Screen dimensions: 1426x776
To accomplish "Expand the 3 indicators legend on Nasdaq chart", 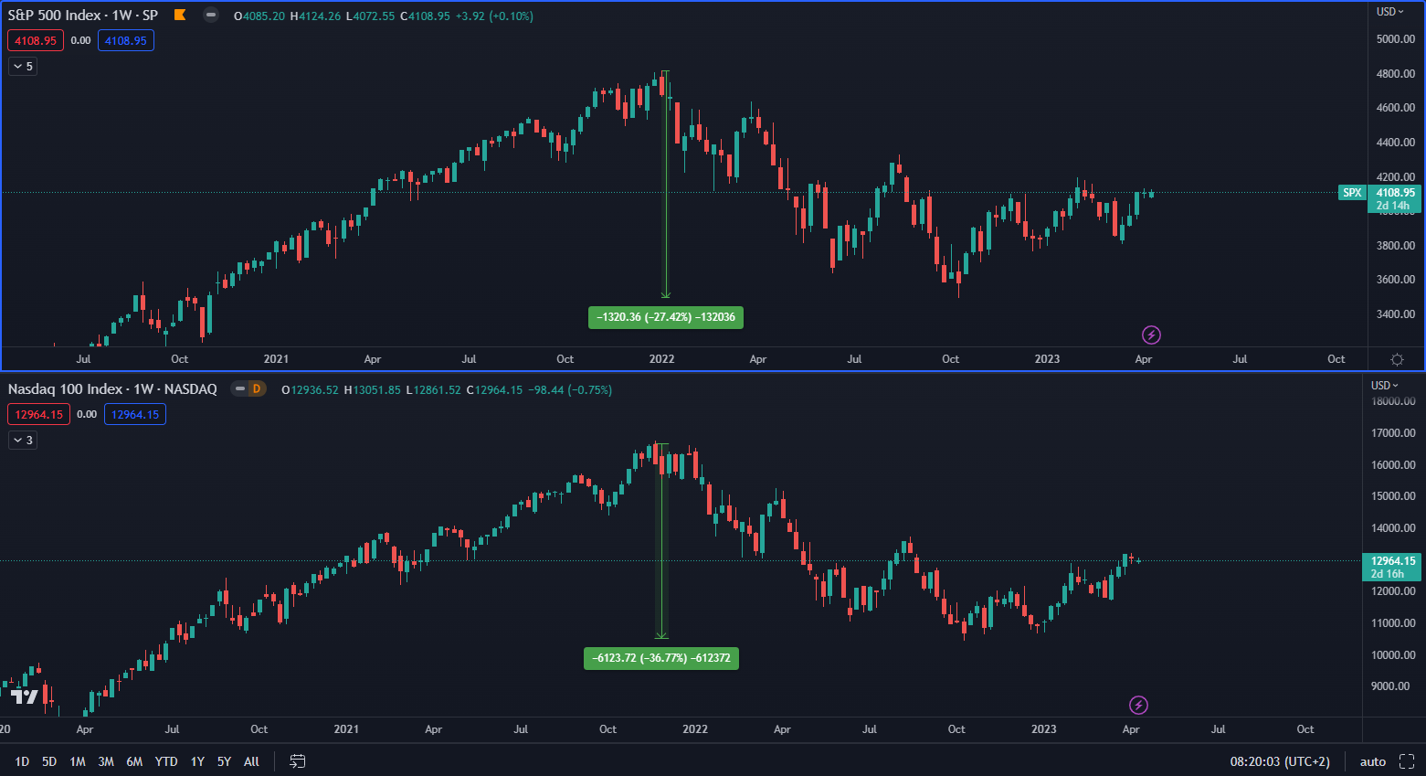I will [x=23, y=440].
